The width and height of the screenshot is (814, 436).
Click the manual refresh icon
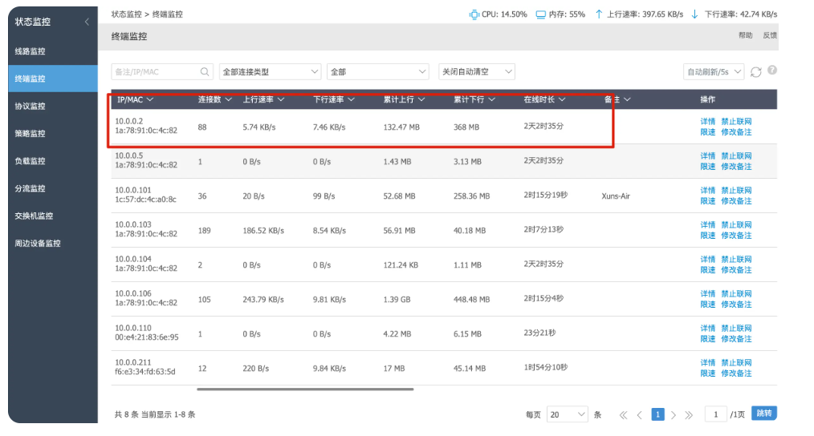[756, 72]
